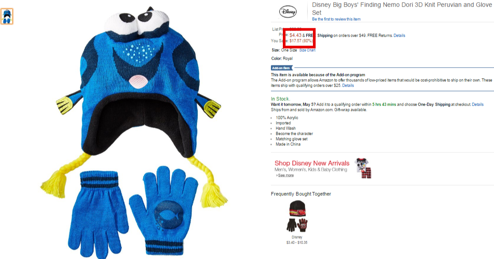The image size is (494, 259).
Task: Click the Disney label under related product
Action: point(297,237)
